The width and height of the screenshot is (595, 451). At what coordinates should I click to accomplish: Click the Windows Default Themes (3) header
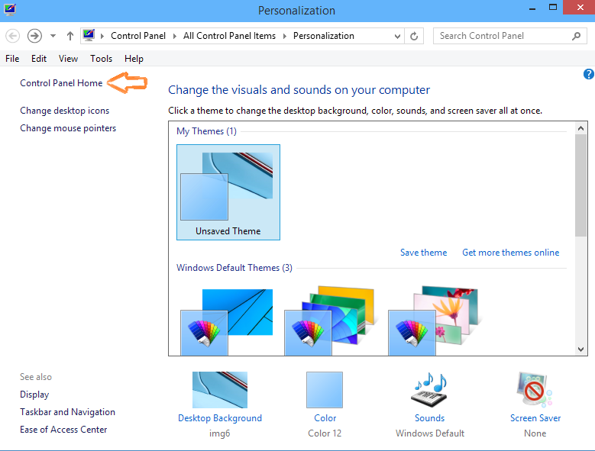tap(234, 268)
